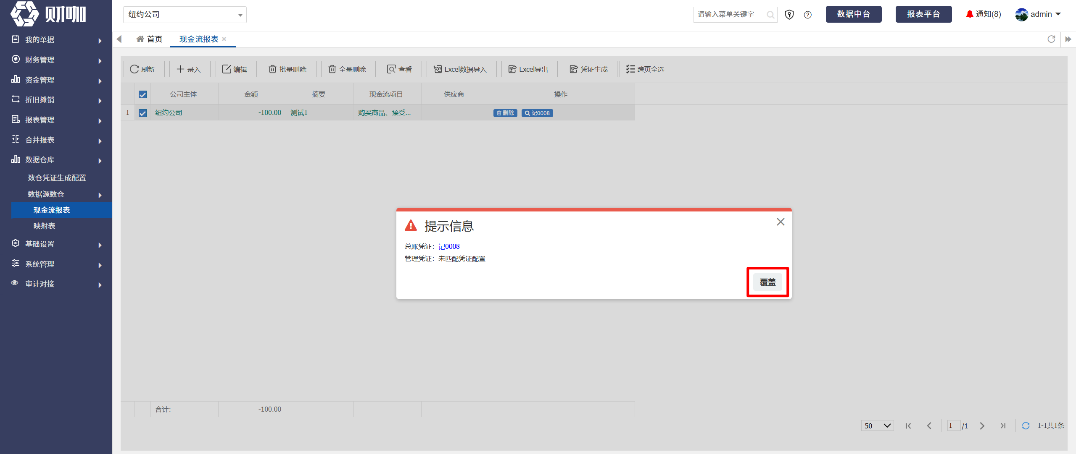Click the 删除 button in row one
This screenshot has height=454, width=1076.
pos(505,113)
